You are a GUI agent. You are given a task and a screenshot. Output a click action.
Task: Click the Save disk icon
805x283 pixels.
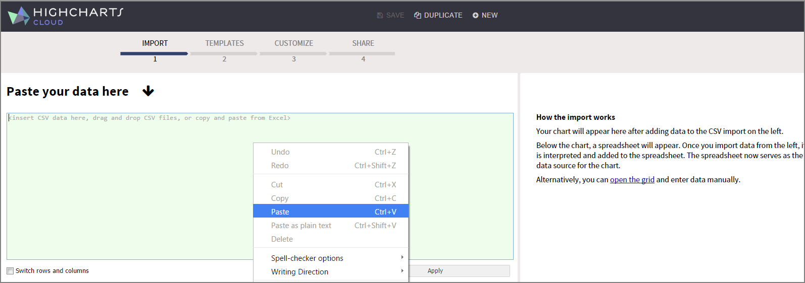[380, 16]
